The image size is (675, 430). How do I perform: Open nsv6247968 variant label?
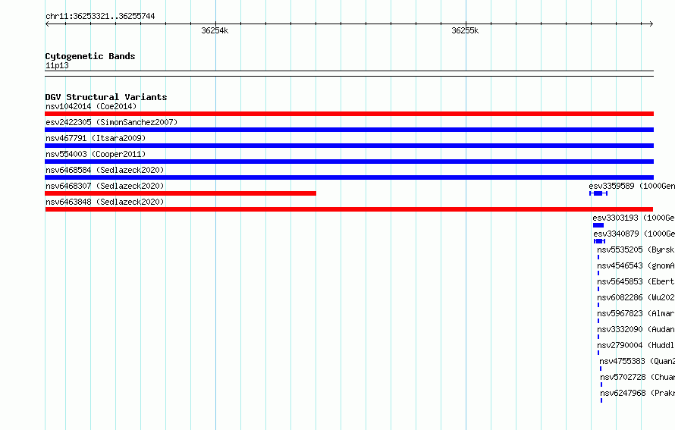[638, 393]
